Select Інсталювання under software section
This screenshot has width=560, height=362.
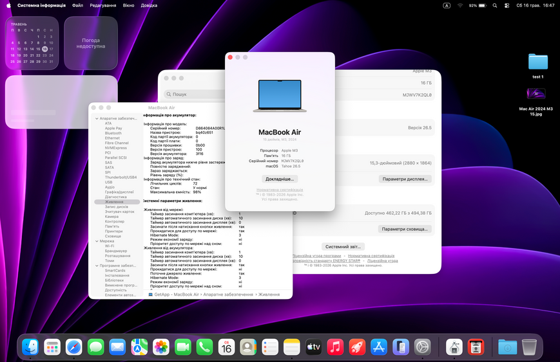[x=117, y=275]
